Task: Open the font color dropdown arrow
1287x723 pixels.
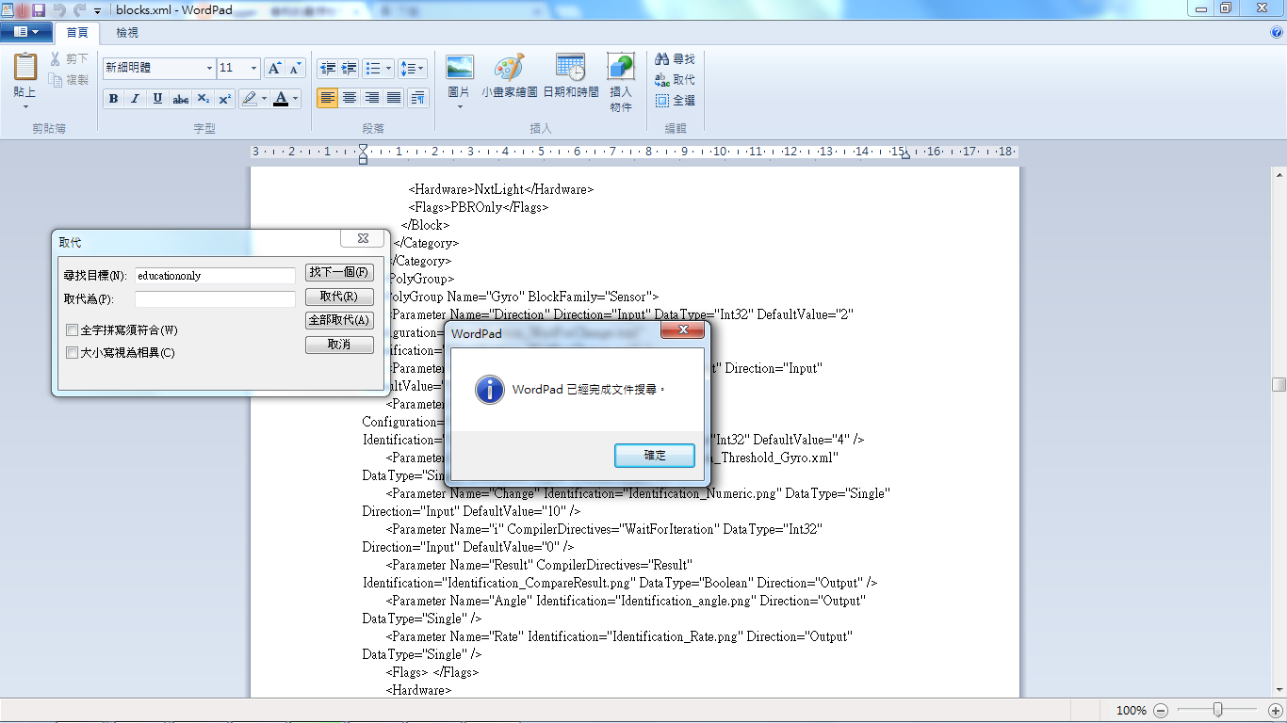Action: pos(295,99)
